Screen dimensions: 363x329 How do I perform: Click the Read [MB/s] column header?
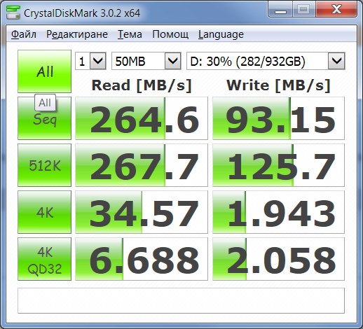142,85
